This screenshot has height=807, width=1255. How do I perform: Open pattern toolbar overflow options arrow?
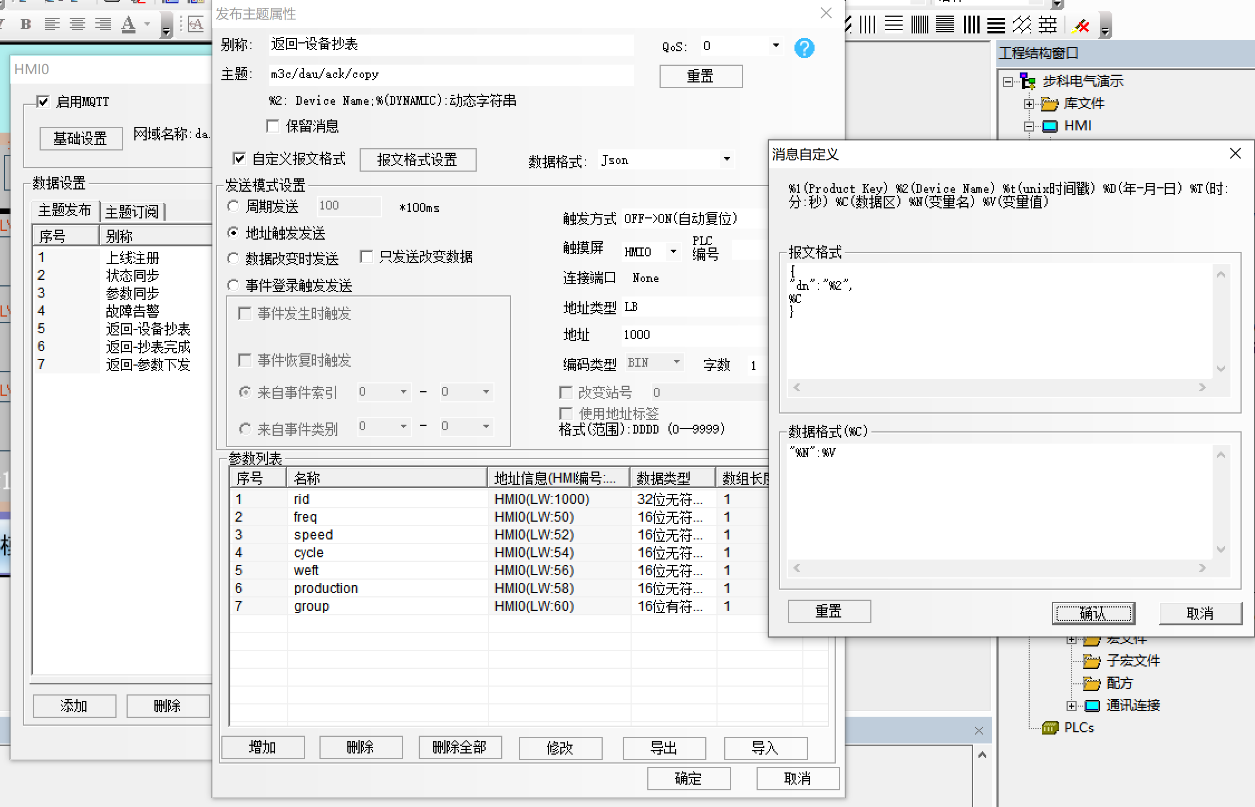(x=1106, y=26)
